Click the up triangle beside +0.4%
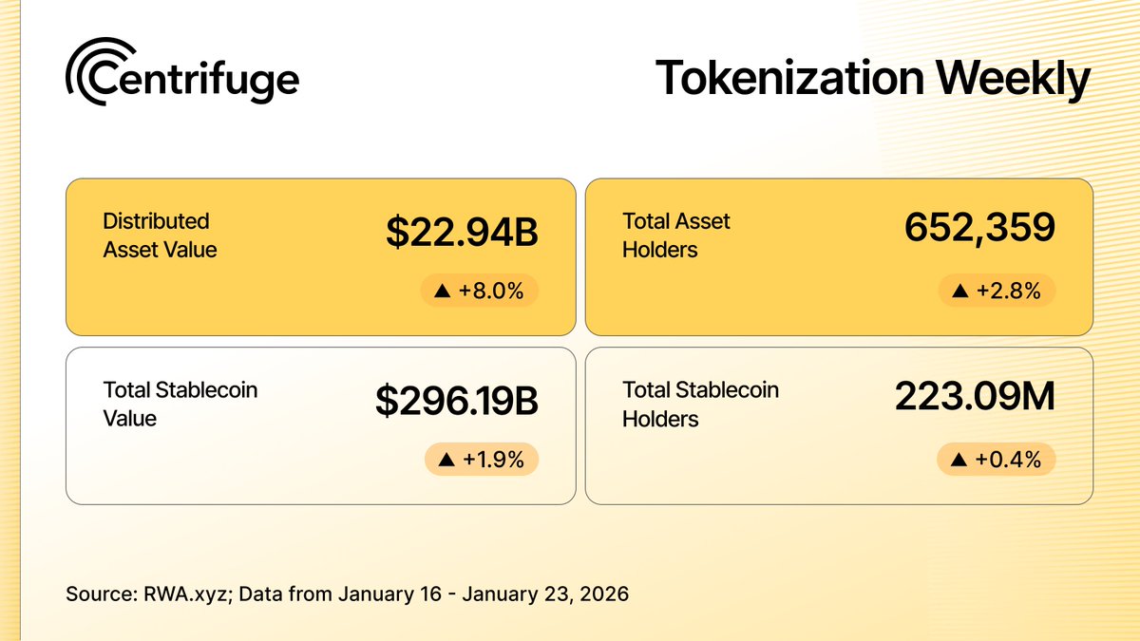Viewport: 1140px width, 641px height. pos(959,461)
